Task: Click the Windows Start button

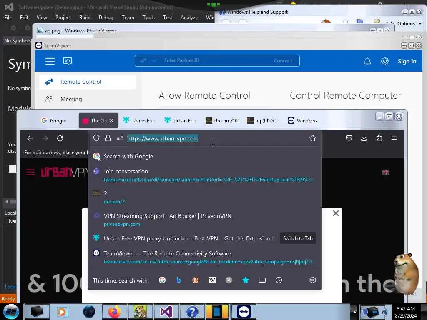Action: tap(11, 312)
